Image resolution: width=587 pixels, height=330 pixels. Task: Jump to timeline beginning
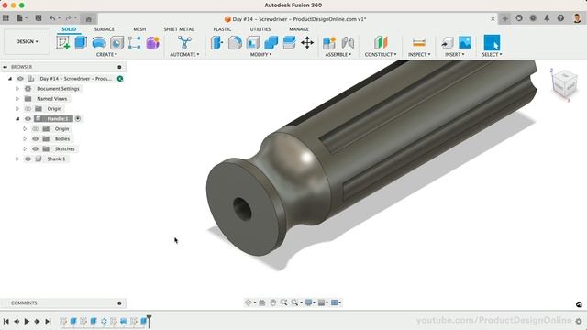click(x=6, y=321)
